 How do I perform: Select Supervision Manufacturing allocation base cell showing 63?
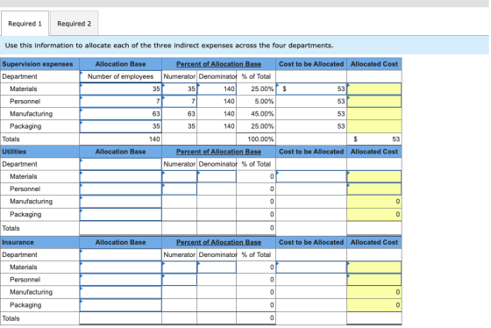(121, 114)
